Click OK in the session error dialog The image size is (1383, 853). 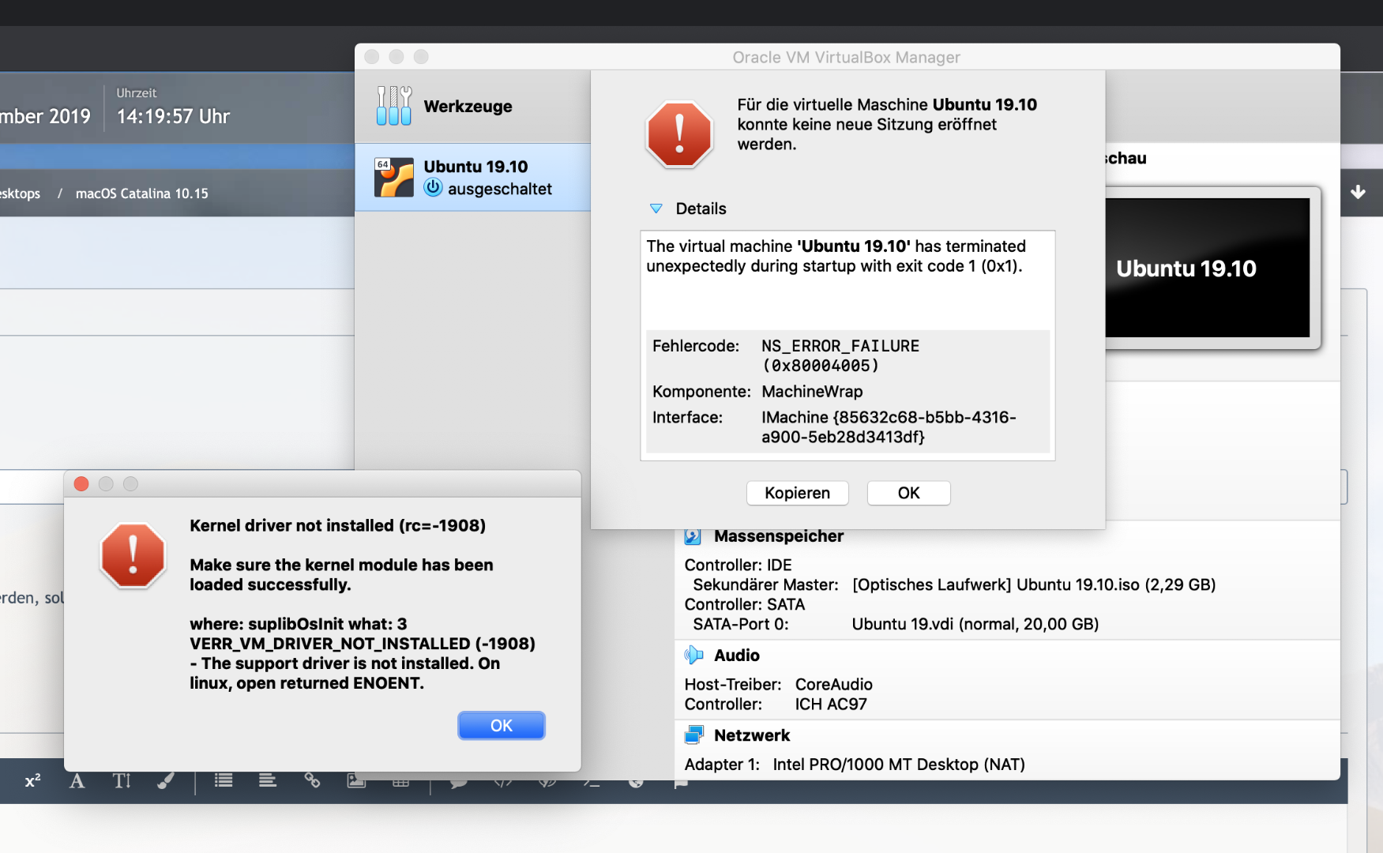908,493
